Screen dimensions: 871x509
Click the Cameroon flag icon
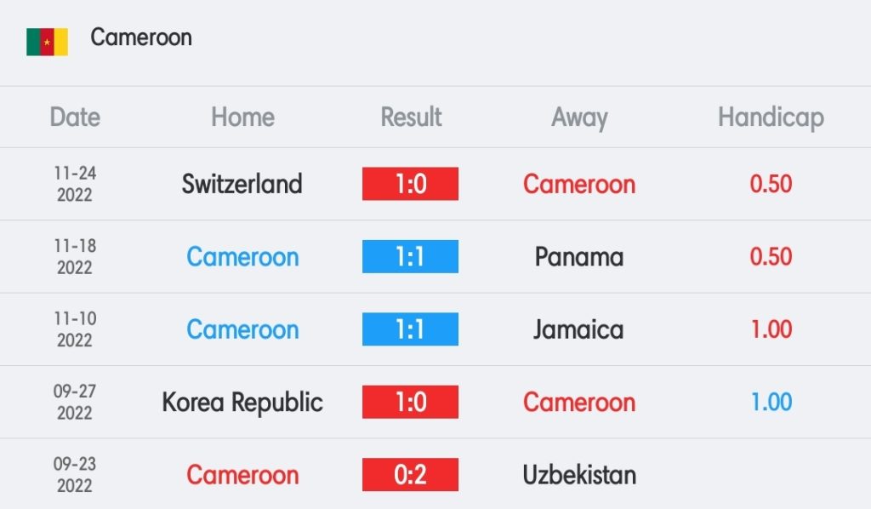pyautogui.click(x=48, y=42)
